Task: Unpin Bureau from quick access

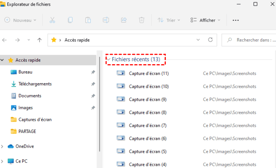Action: coord(93,72)
